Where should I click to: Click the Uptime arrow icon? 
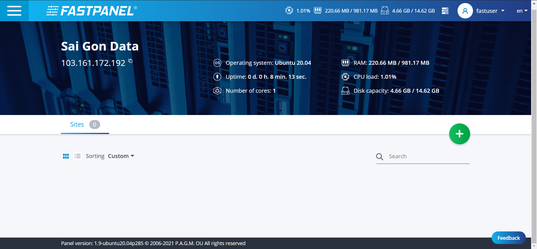217,77
